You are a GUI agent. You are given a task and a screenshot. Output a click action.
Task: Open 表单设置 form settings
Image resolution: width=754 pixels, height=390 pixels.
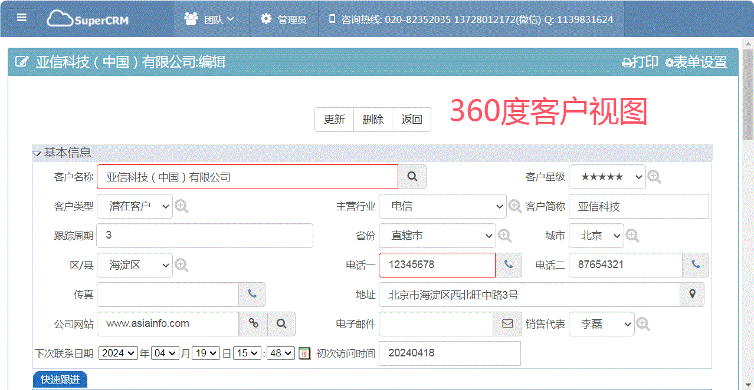click(x=696, y=62)
